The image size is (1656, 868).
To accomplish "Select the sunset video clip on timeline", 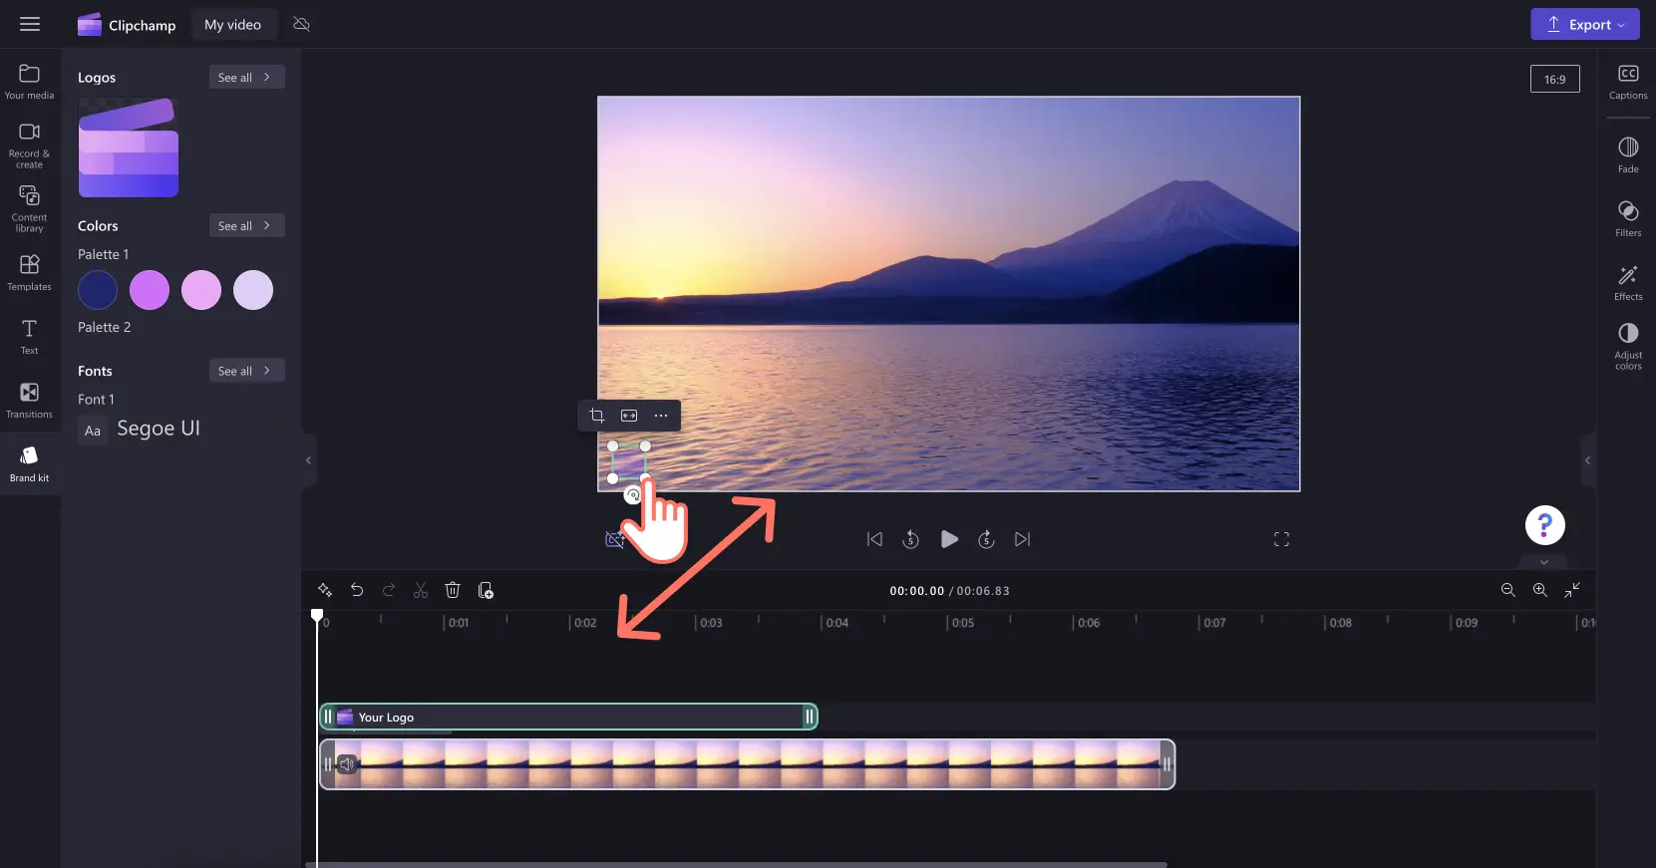I will pos(748,764).
